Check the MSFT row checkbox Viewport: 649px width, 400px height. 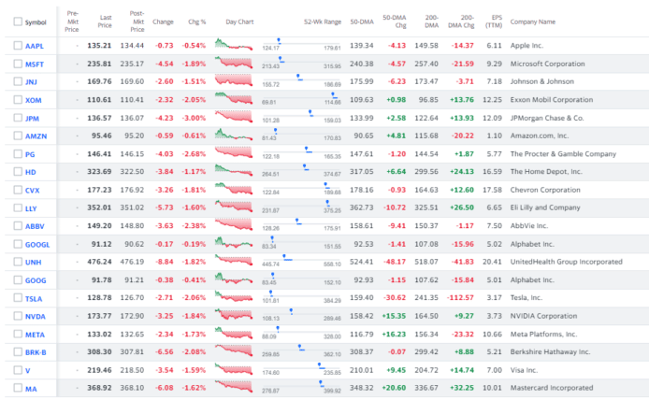tap(18, 64)
